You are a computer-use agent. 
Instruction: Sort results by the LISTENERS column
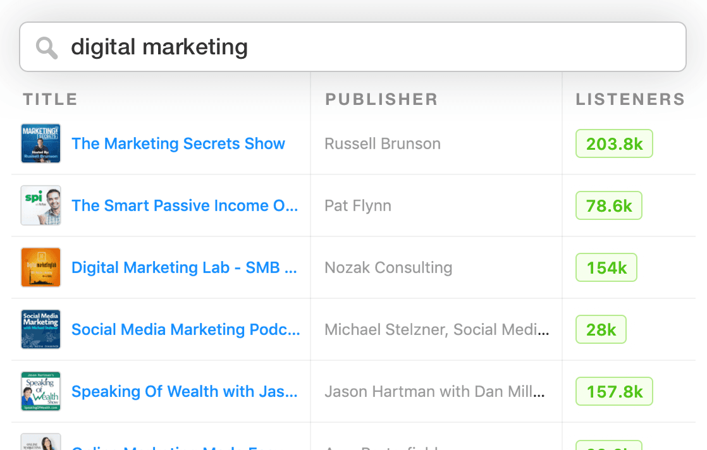click(x=630, y=99)
